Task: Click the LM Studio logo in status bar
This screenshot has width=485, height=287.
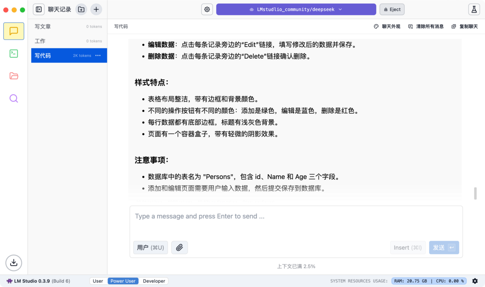Action: (x=9, y=281)
